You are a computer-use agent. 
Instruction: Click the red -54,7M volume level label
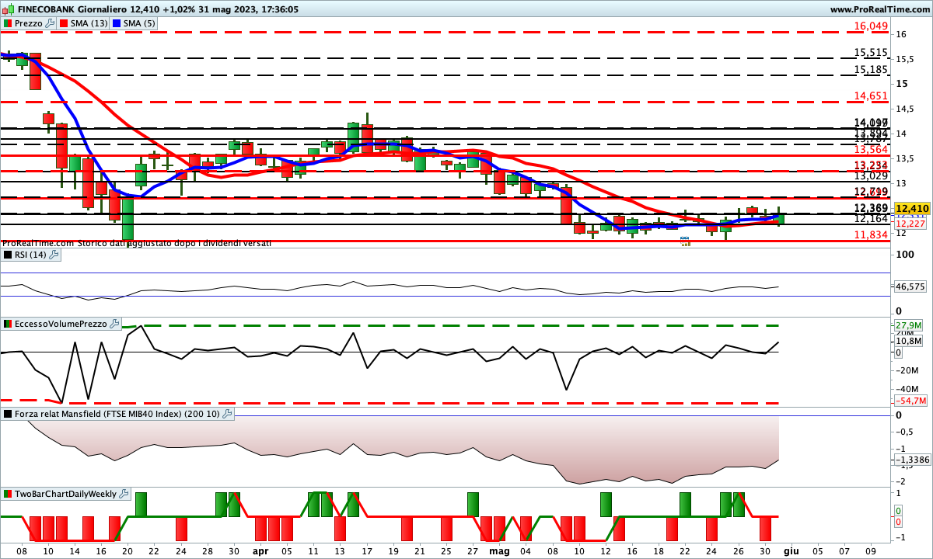tap(910, 401)
